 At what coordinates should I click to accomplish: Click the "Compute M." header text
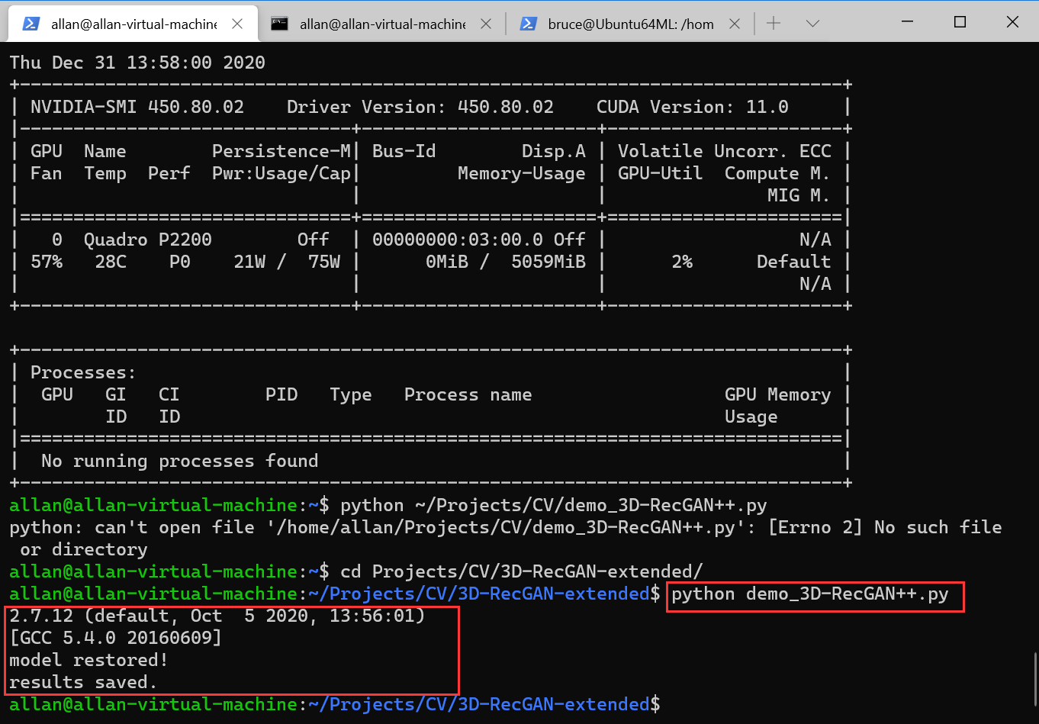coord(777,173)
